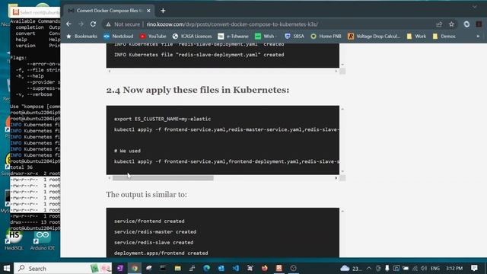This screenshot has height=274, width=487.
Task: Click the '# We used' comment line
Action: coord(127,151)
